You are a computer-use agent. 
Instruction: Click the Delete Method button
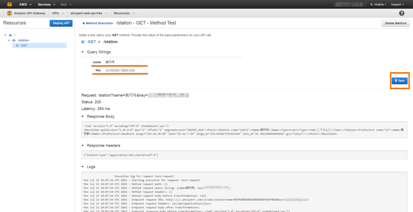(x=395, y=23)
